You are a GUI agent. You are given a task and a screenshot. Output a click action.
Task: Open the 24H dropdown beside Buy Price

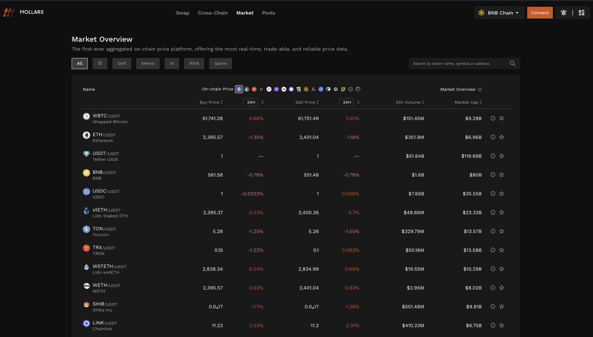point(251,102)
